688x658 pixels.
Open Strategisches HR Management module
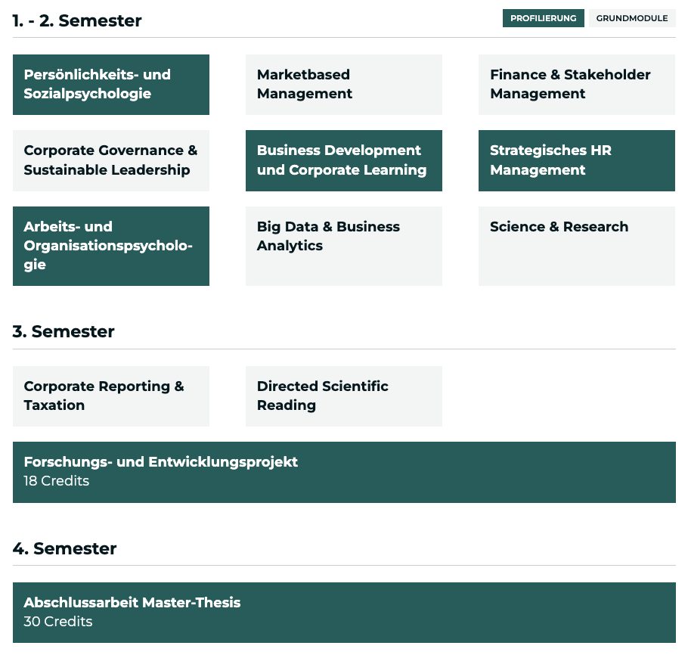tap(577, 160)
